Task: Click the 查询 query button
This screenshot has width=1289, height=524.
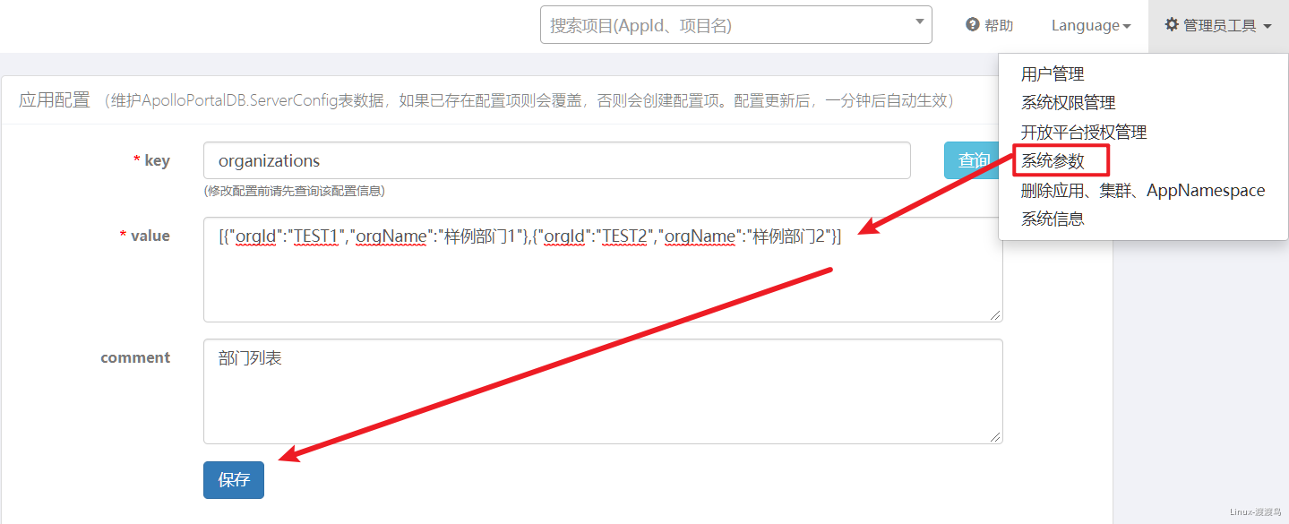Action: (x=972, y=160)
